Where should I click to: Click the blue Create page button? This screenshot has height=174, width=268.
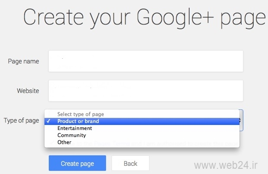(77, 163)
